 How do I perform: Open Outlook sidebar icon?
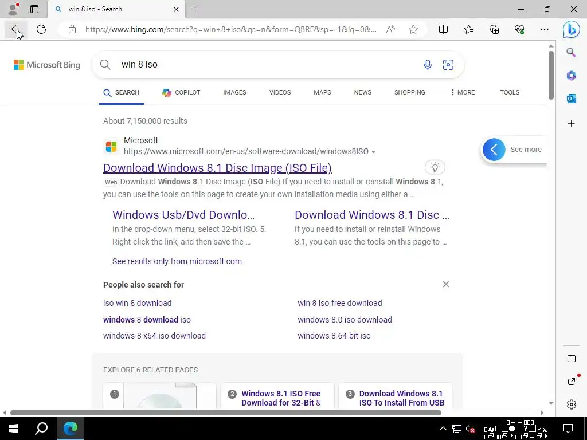click(572, 99)
